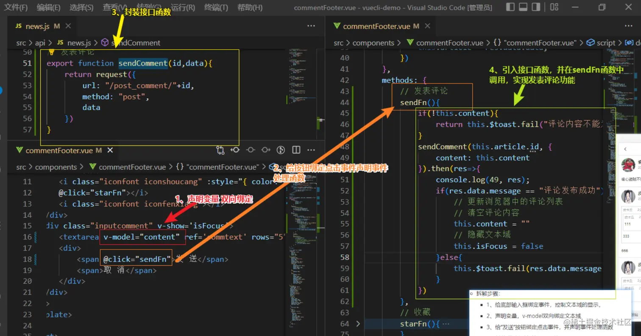The height and width of the screenshot is (336, 641).
Task: Click v-model="content" on line 16
Action: tap(142, 237)
